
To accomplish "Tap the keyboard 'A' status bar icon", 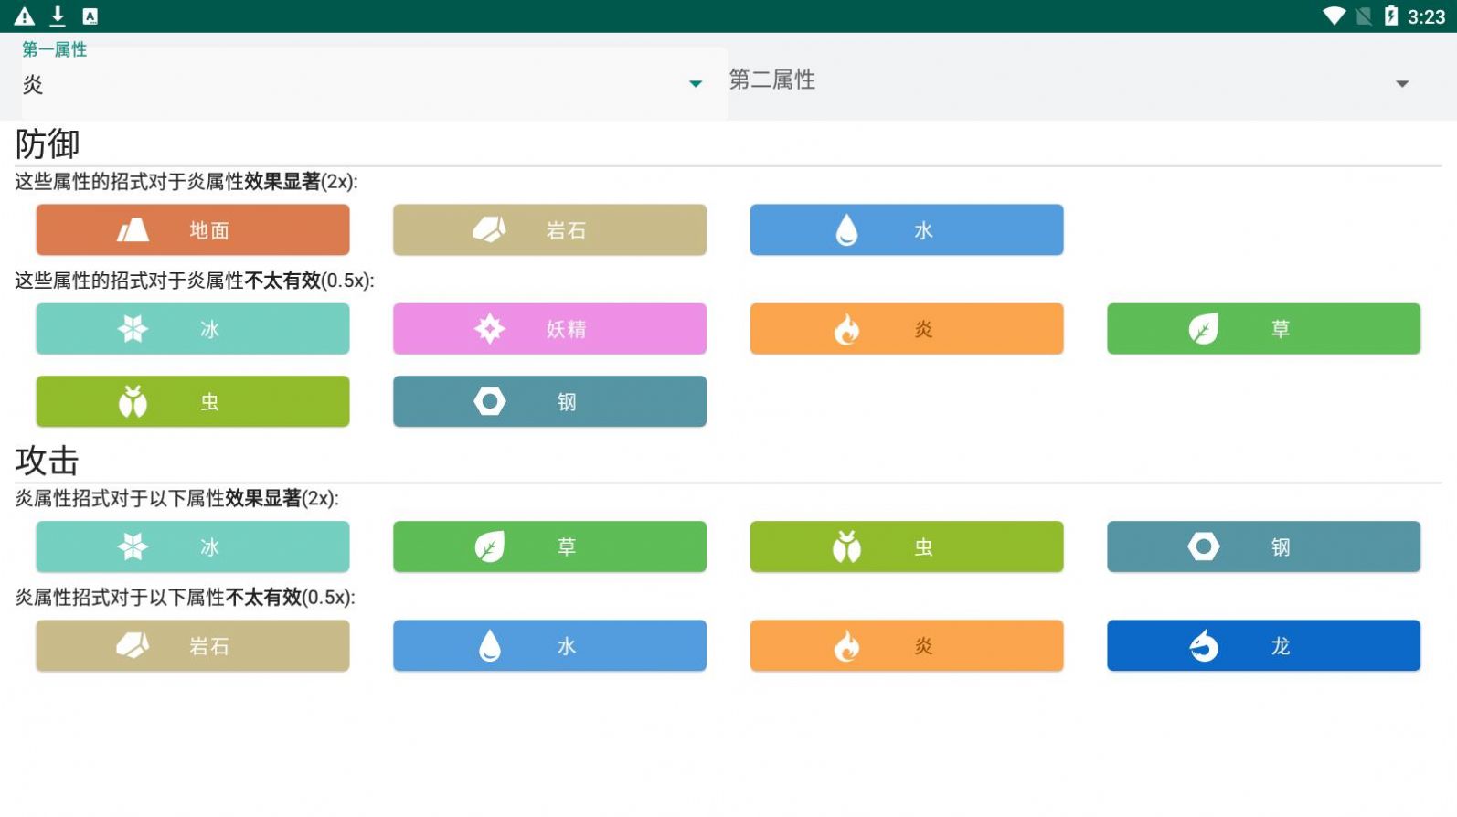I will 90,16.
